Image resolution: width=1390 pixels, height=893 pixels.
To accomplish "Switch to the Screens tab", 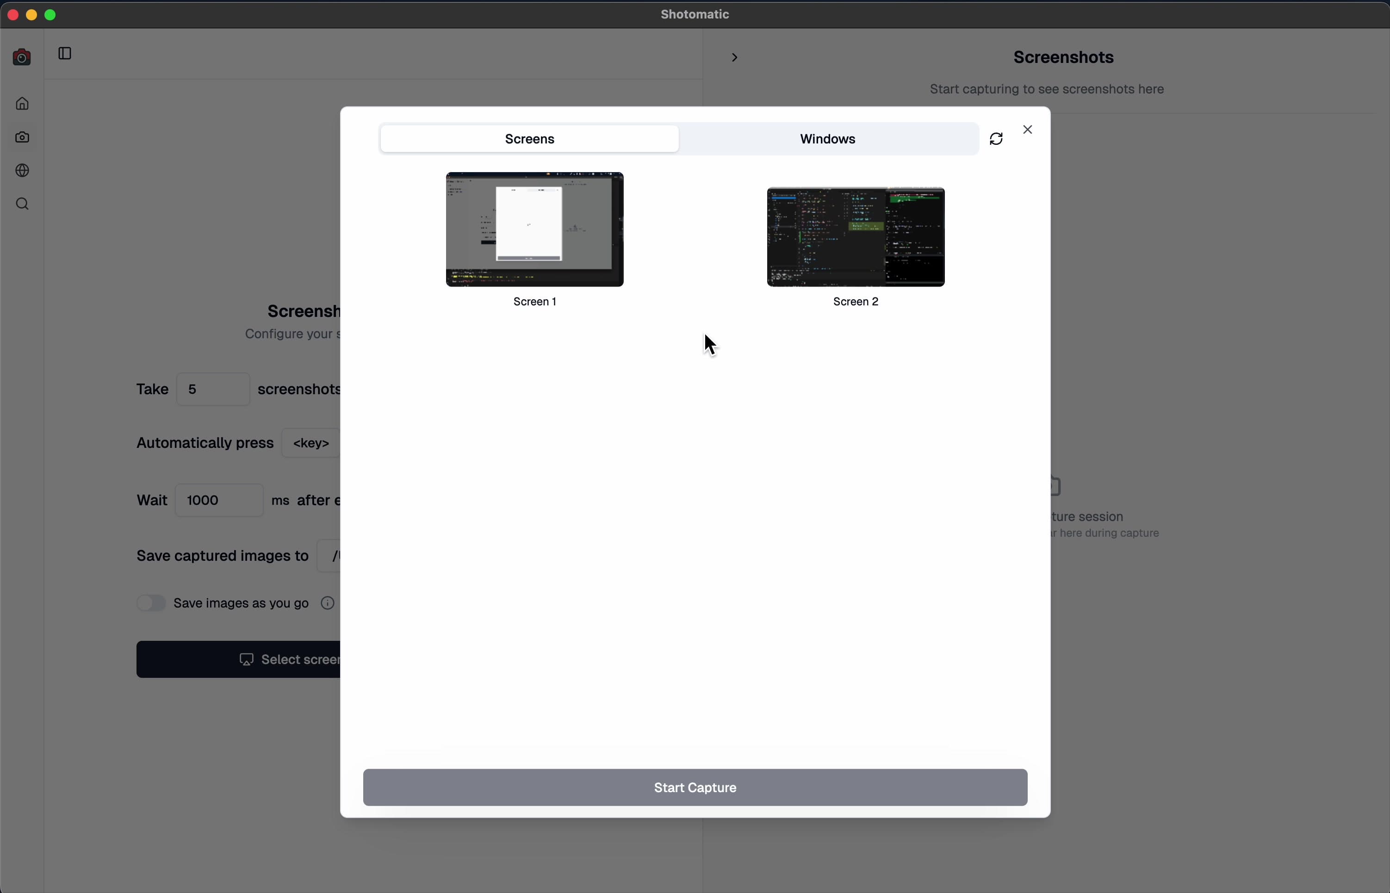I will click(528, 139).
